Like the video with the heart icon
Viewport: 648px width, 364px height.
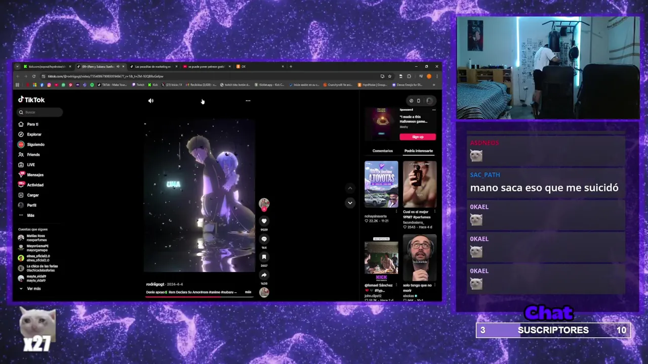[x=264, y=221]
